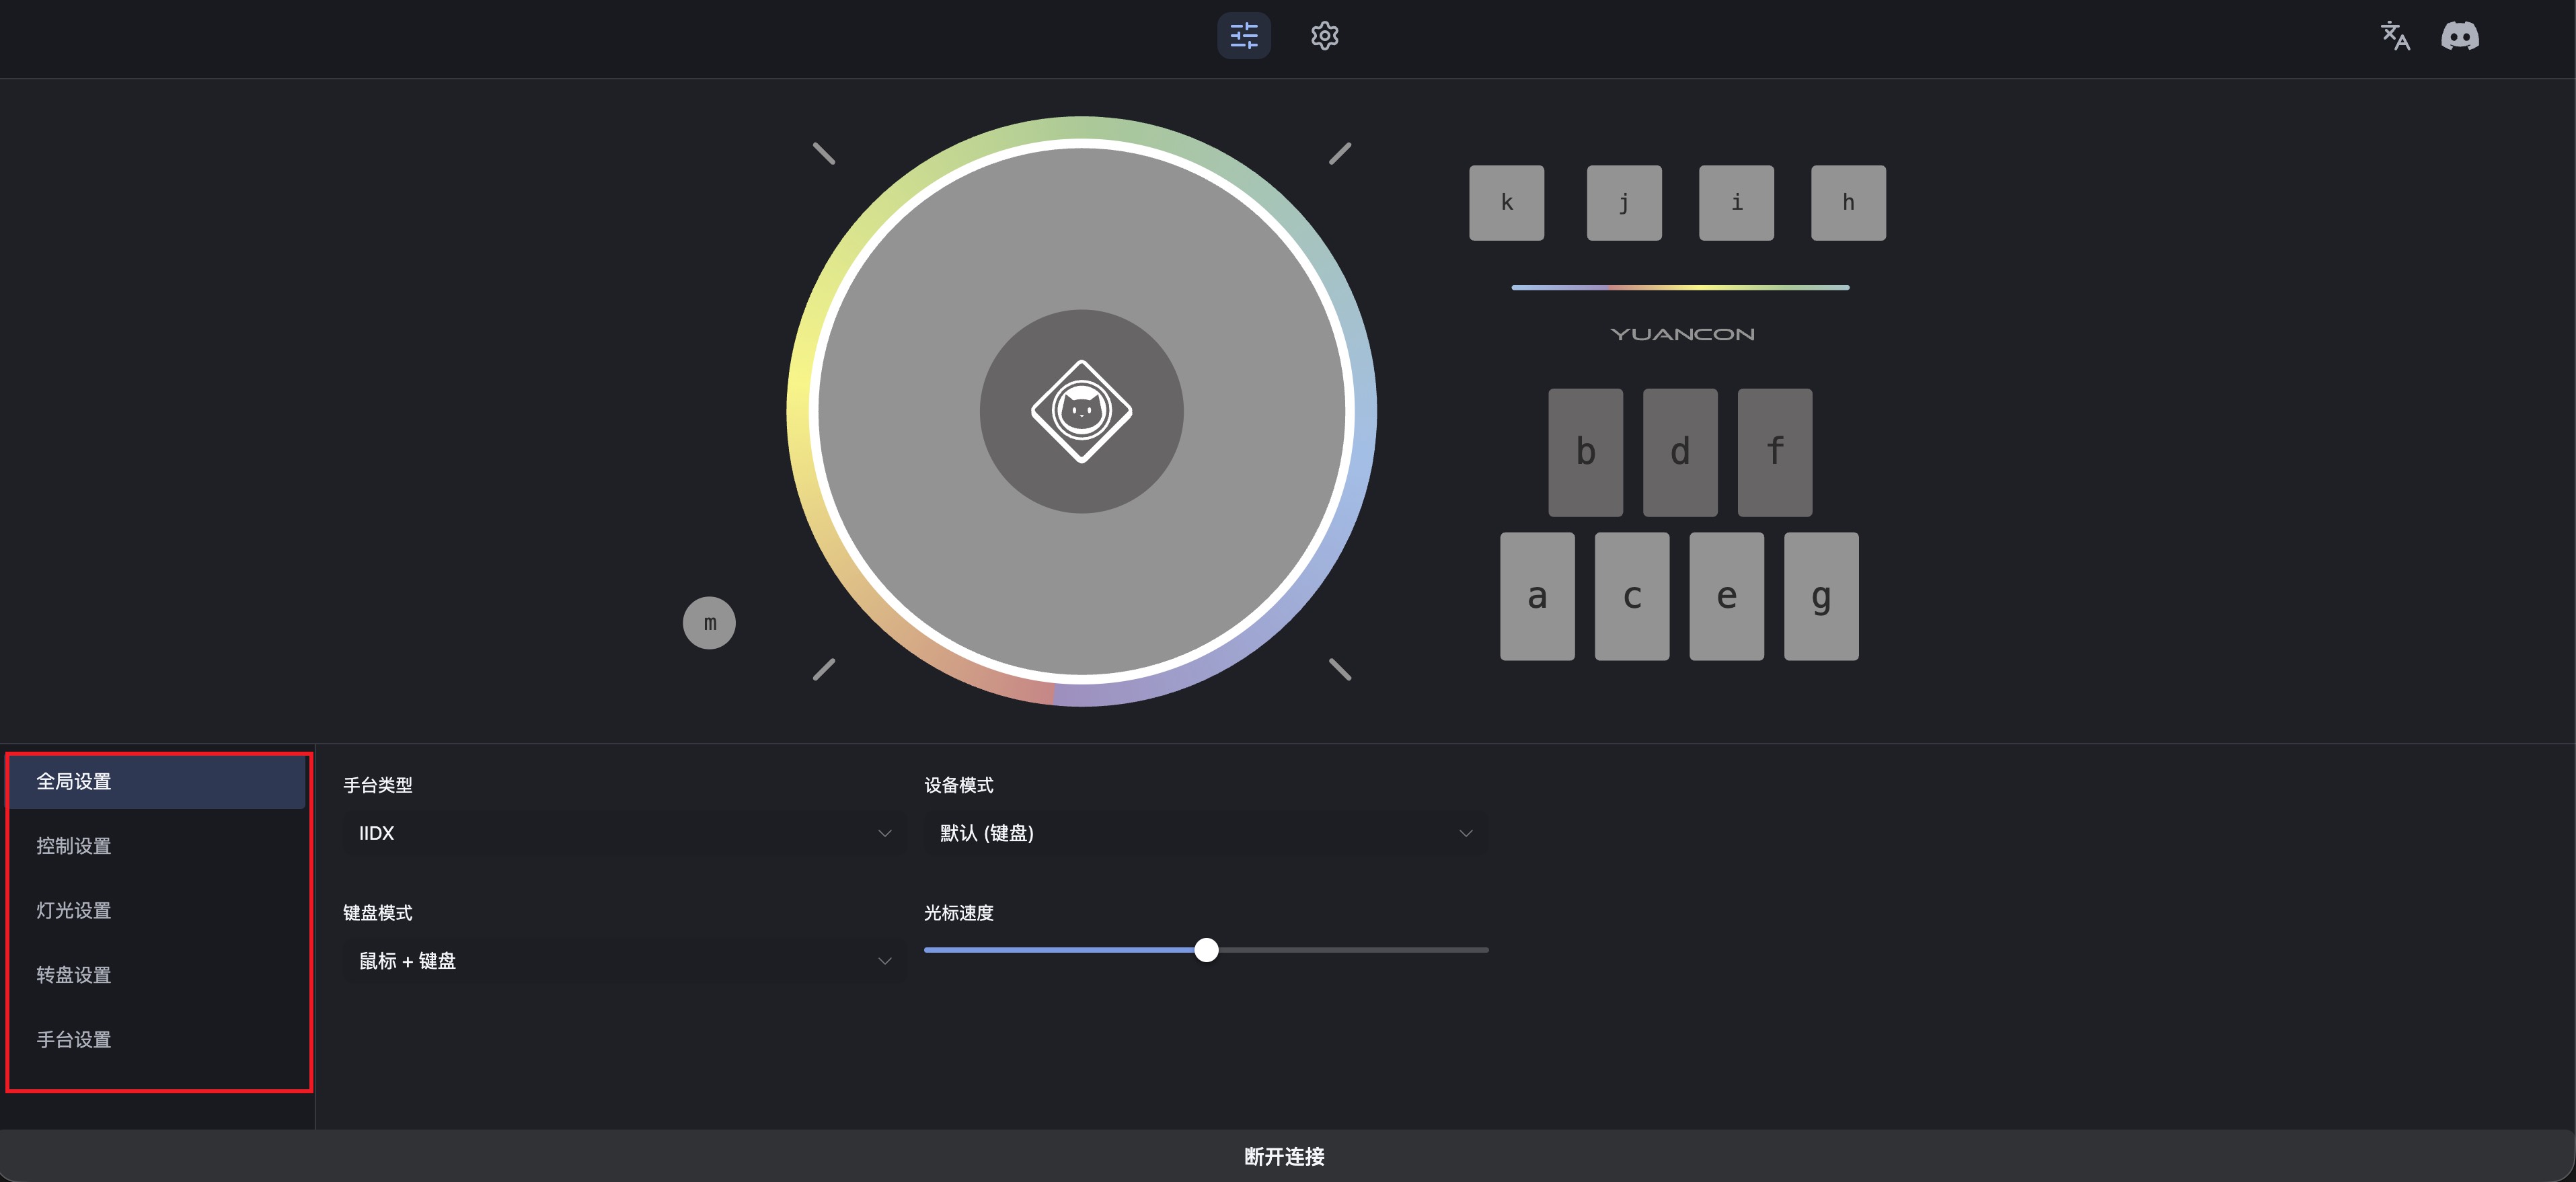2576x1182 pixels.
Task: Select key e on the controller
Action: (x=1726, y=596)
